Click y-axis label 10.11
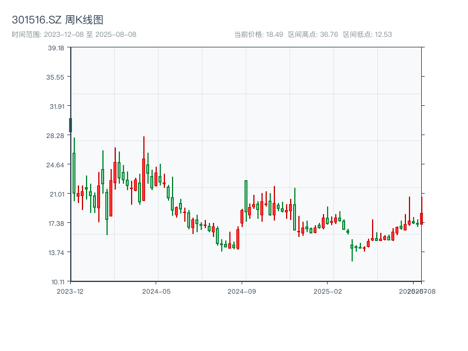This screenshot has width=468, height=351. (x=58, y=282)
